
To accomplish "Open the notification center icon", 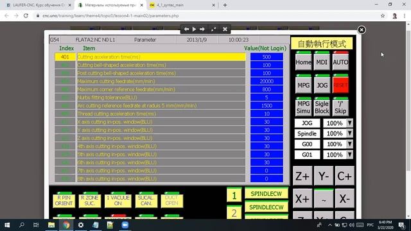I will (402, 225).
